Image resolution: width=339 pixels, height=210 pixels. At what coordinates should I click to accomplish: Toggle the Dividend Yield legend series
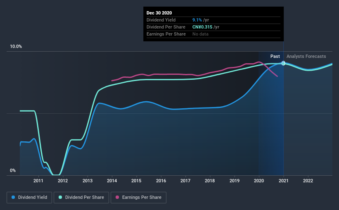(29, 198)
